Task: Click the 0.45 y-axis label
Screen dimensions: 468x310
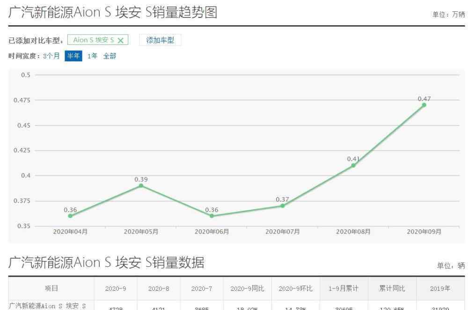Action: click(24, 125)
